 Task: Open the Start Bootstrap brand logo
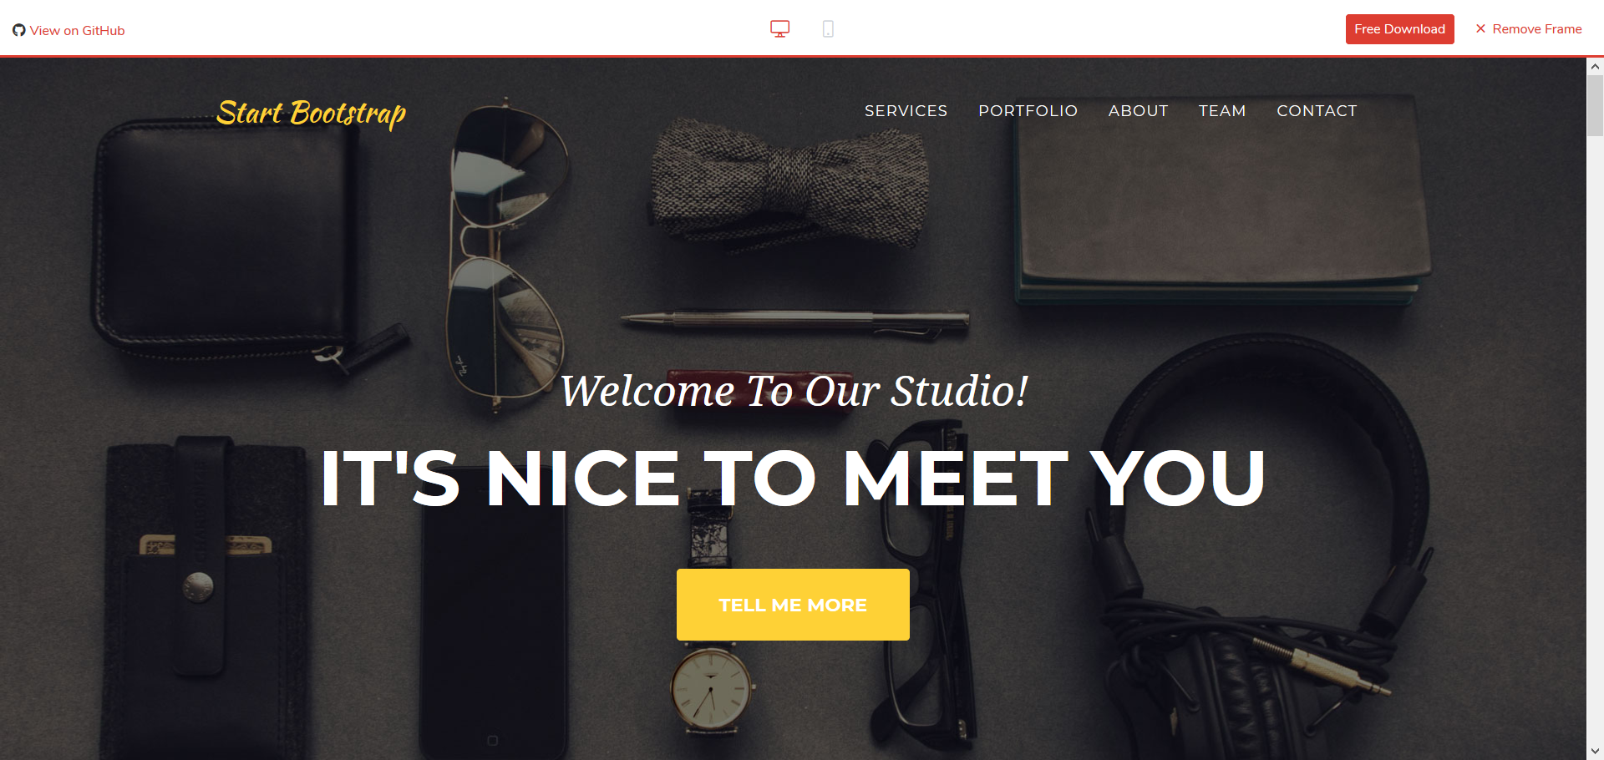[311, 113]
